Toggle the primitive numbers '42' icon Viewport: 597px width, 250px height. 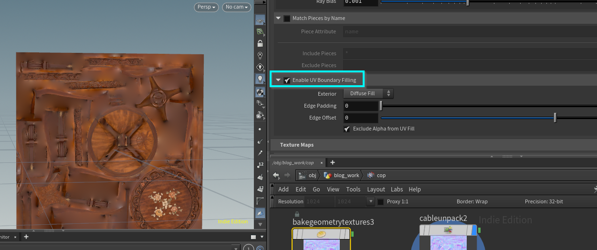click(x=260, y=189)
